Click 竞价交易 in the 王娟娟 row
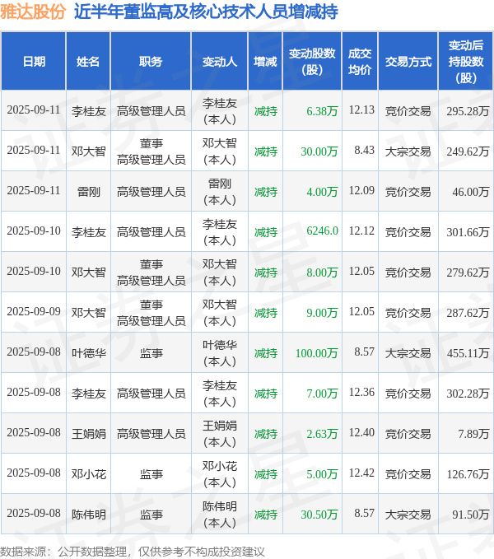The height and width of the screenshot is (559, 494). pos(408,434)
